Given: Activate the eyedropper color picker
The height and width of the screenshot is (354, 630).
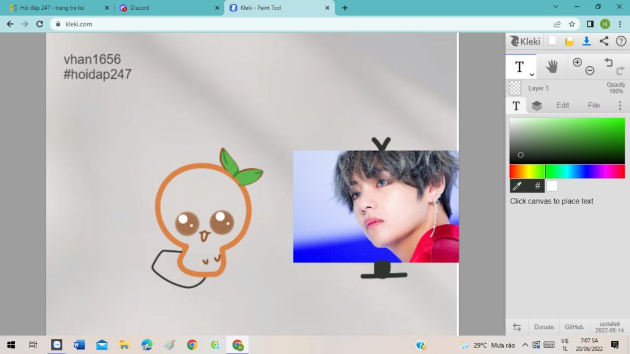Looking at the screenshot, I should point(517,186).
